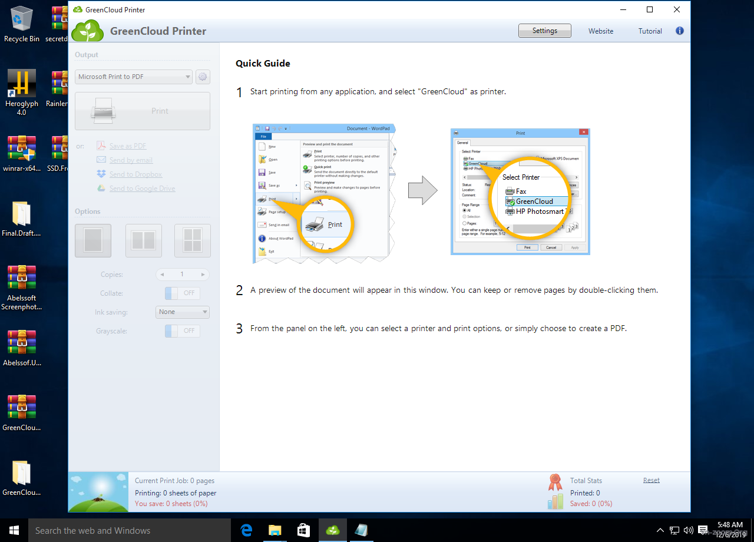Toggle the Collate switch
The width and height of the screenshot is (754, 542).
pos(182,293)
